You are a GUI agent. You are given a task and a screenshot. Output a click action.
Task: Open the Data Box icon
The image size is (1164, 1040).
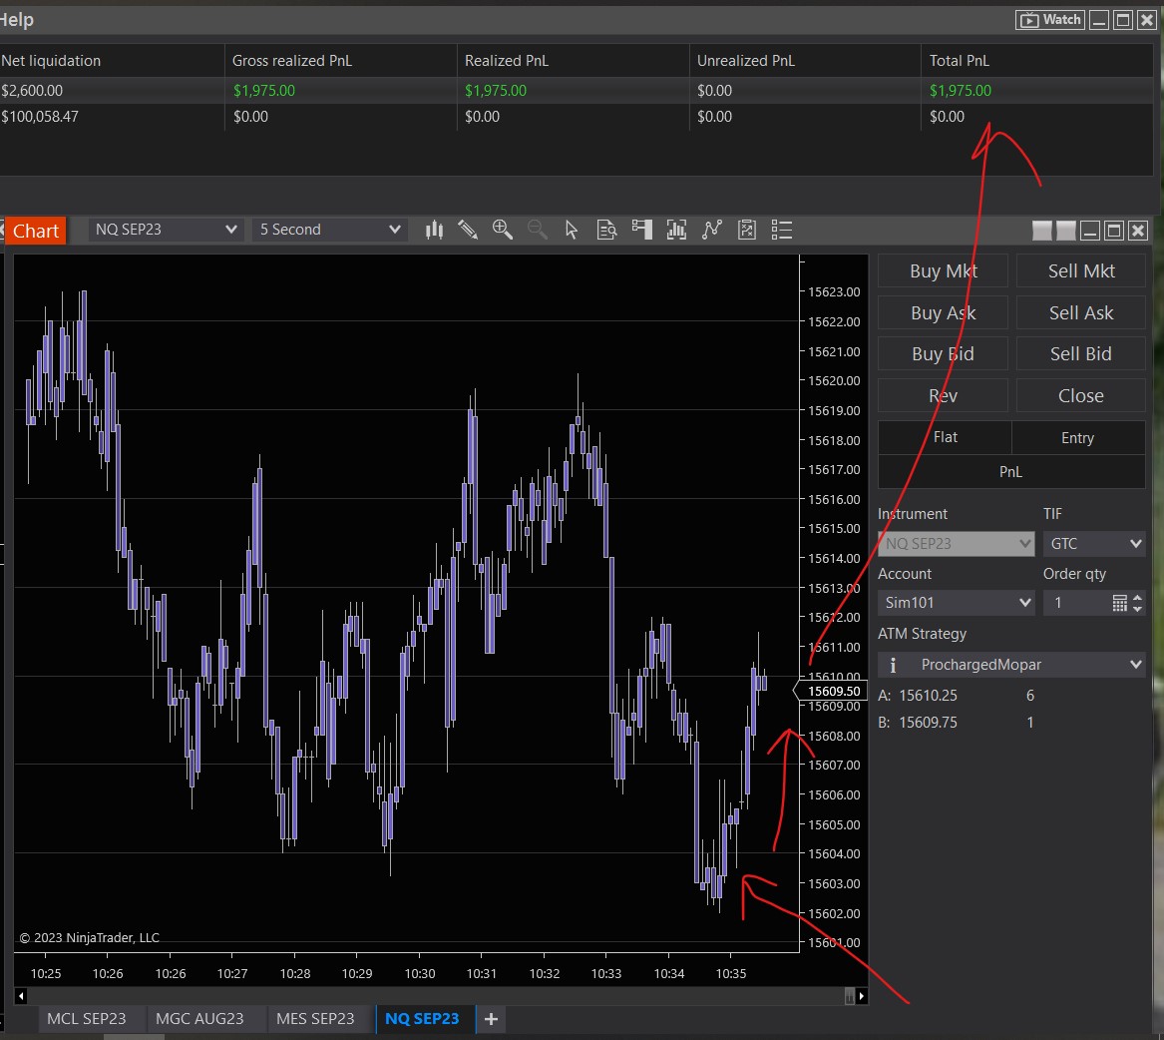[606, 231]
